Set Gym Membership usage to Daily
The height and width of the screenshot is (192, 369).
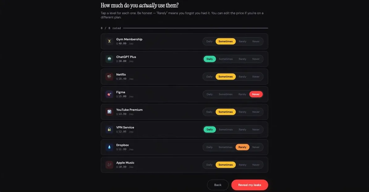point(209,41)
